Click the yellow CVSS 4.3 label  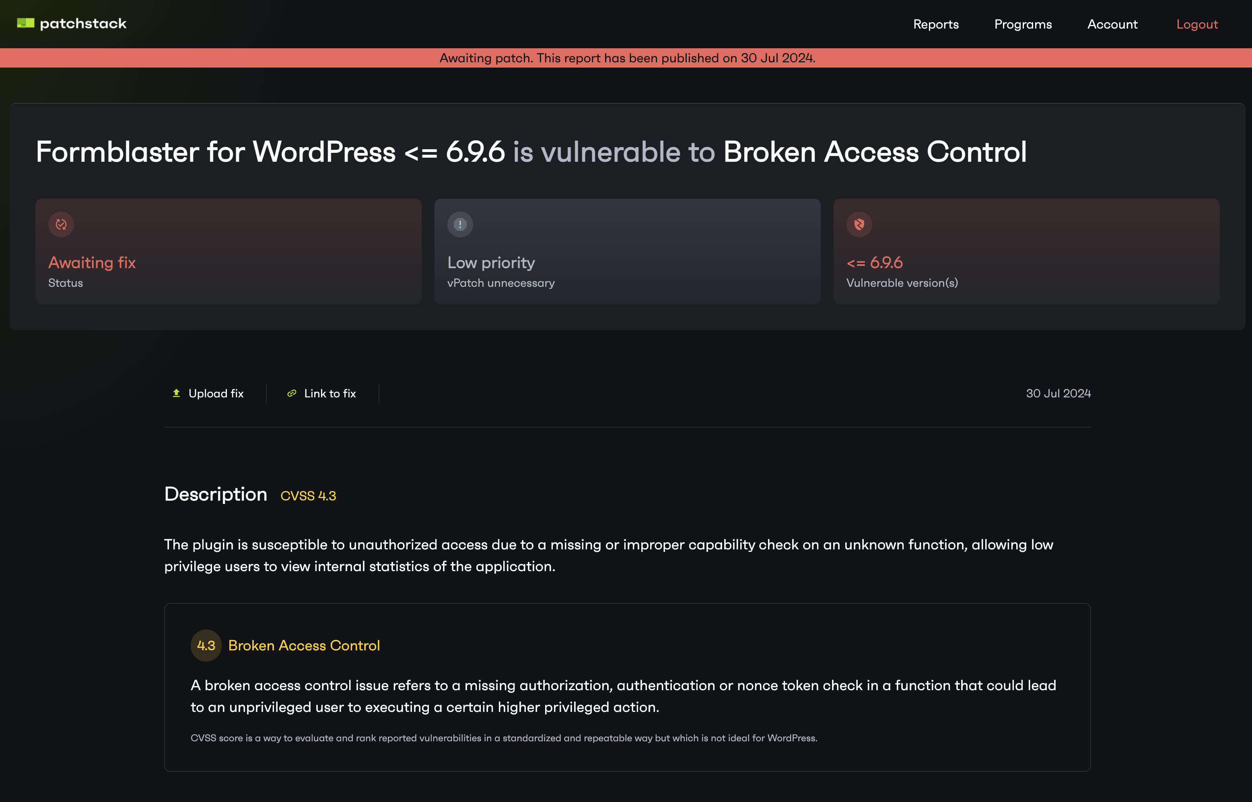[308, 496]
